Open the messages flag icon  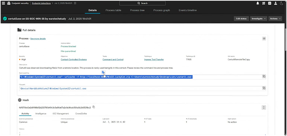[x=264, y=3]
